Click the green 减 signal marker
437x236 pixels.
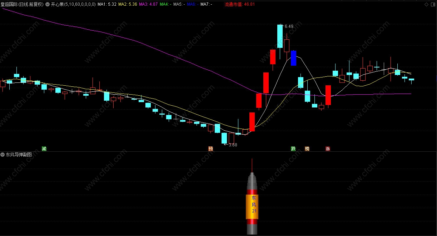pos(44,149)
